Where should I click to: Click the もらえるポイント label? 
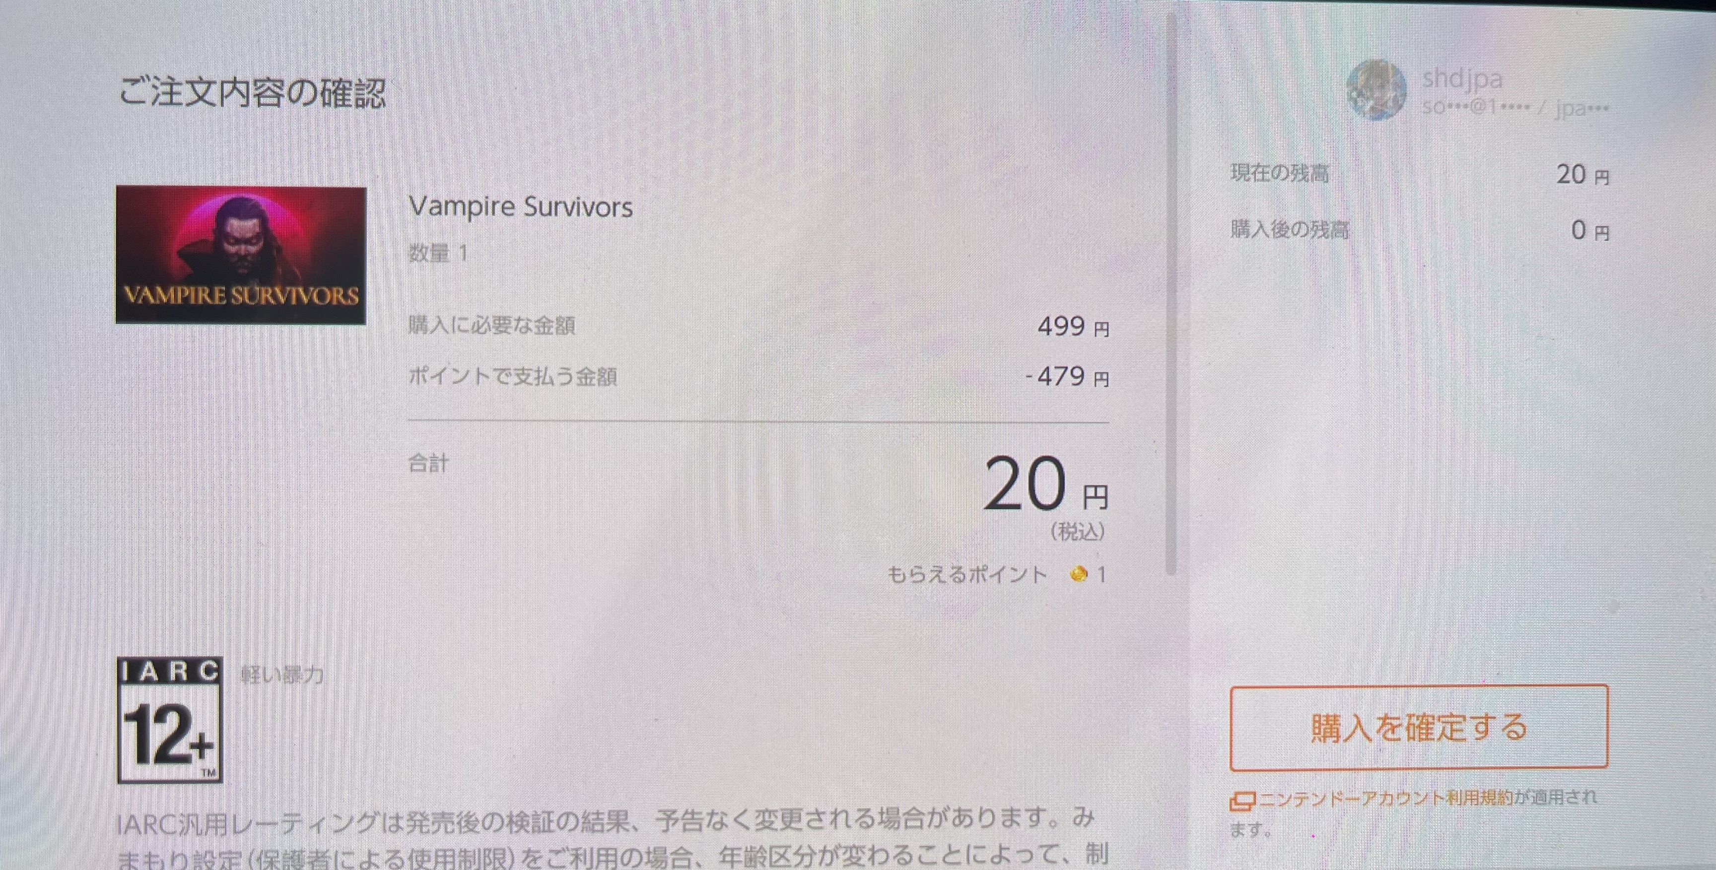[x=967, y=574]
